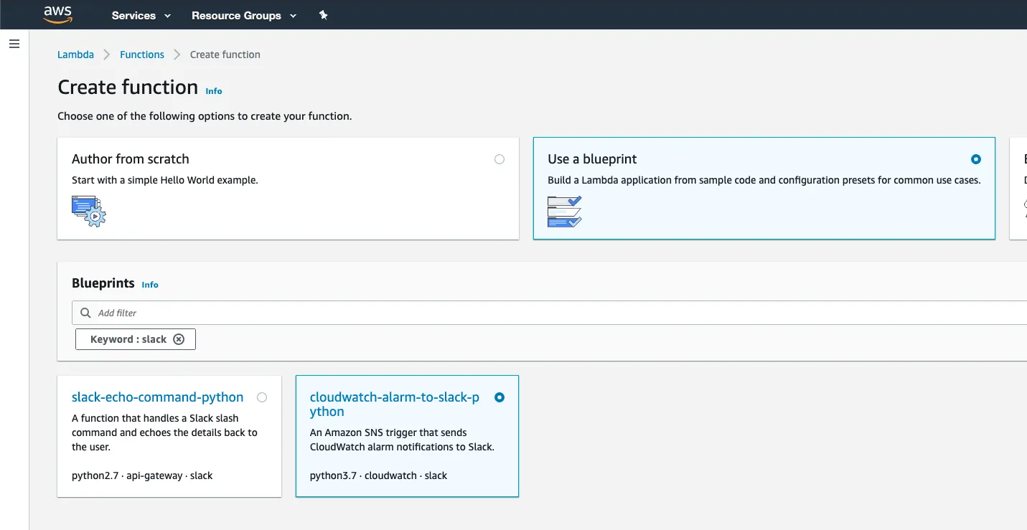Choose cloudwatch-alarm-to-slack-python radio button
Viewport: 1027px width, 530px height.
[500, 397]
